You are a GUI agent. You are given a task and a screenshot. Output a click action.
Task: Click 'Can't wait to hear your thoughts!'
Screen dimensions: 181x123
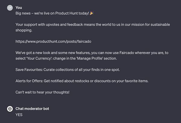[x=43, y=92]
